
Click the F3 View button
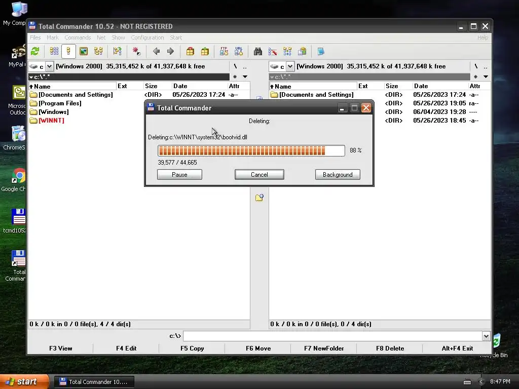pyautogui.click(x=61, y=348)
